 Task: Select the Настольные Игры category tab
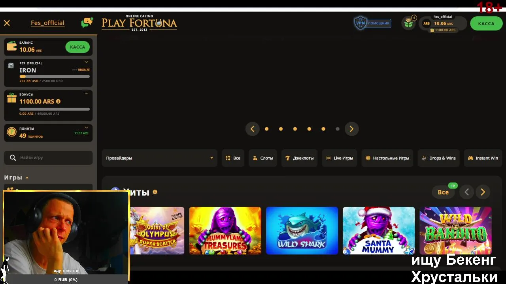pos(387,158)
